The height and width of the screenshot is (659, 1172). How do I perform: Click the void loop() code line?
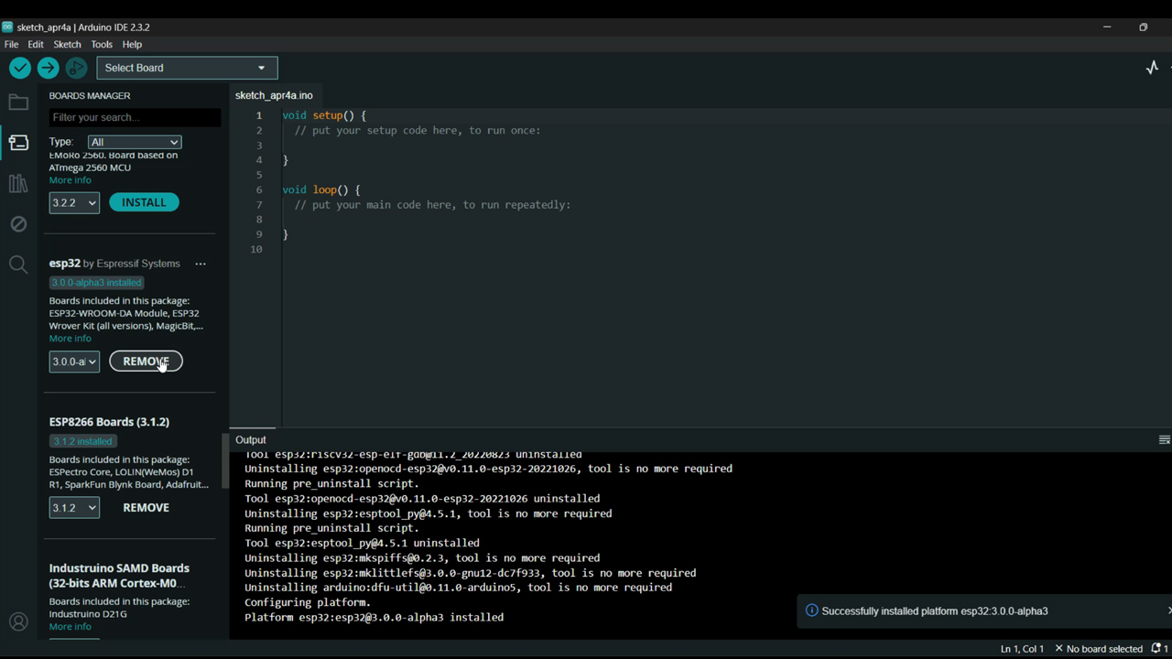point(321,189)
